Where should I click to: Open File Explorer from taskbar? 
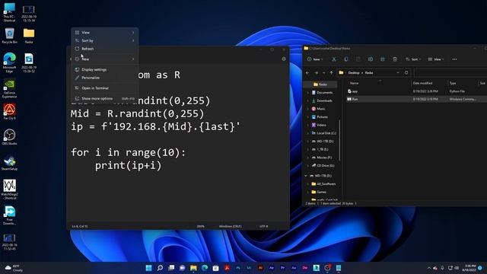click(193, 268)
